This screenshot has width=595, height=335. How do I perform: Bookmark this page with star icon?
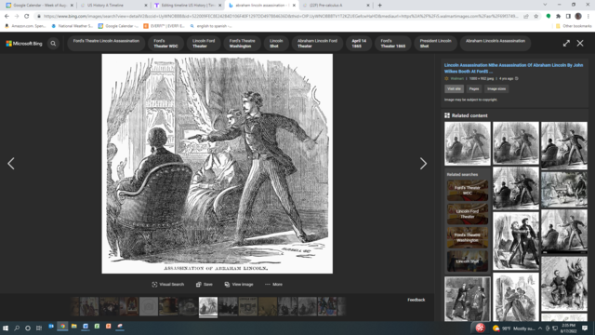535,16
